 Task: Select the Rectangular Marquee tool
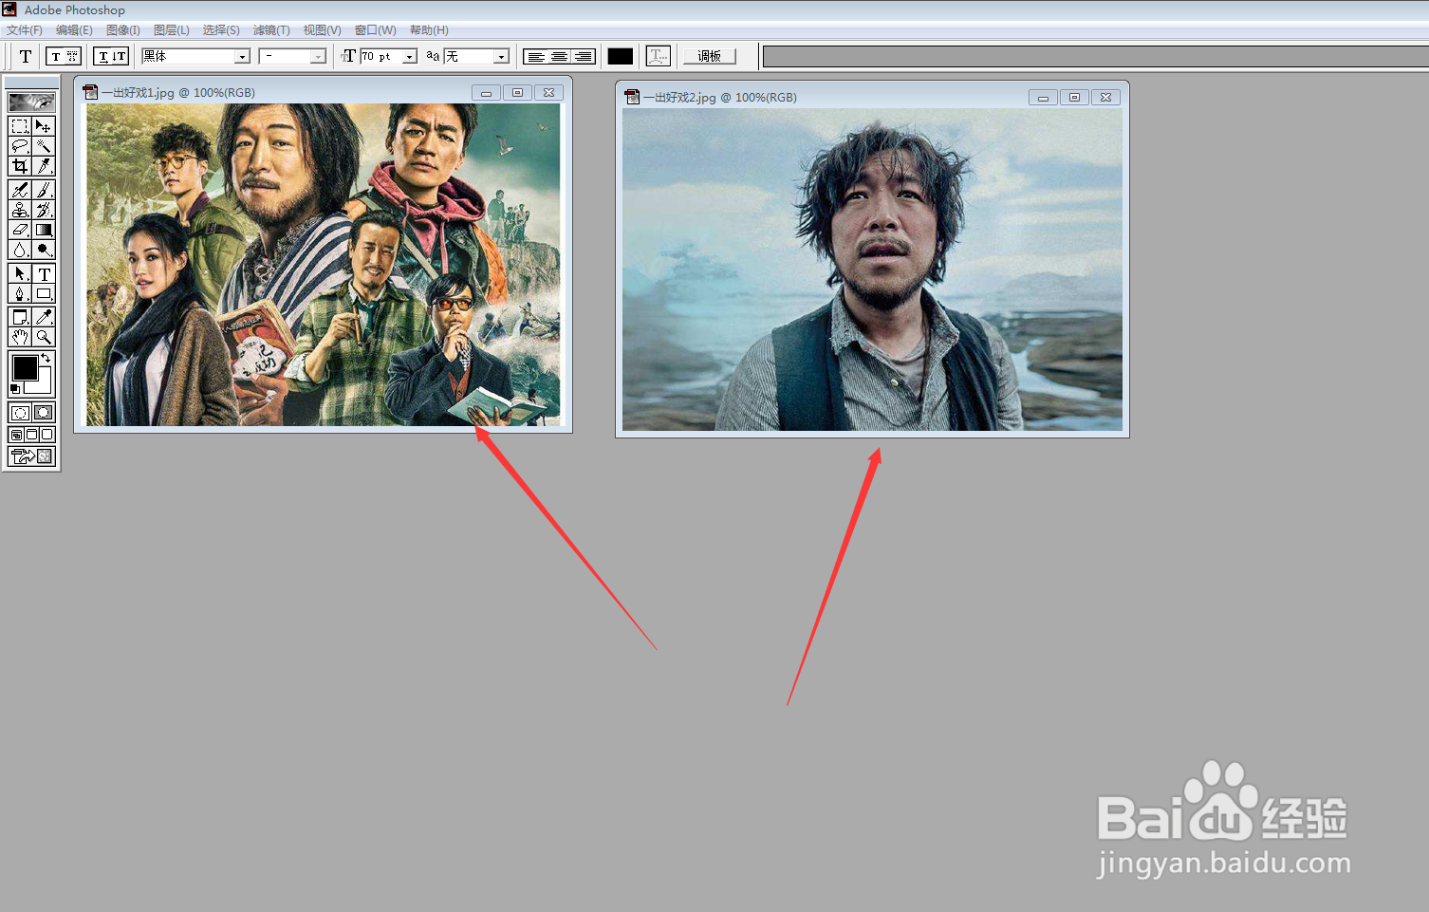point(20,126)
